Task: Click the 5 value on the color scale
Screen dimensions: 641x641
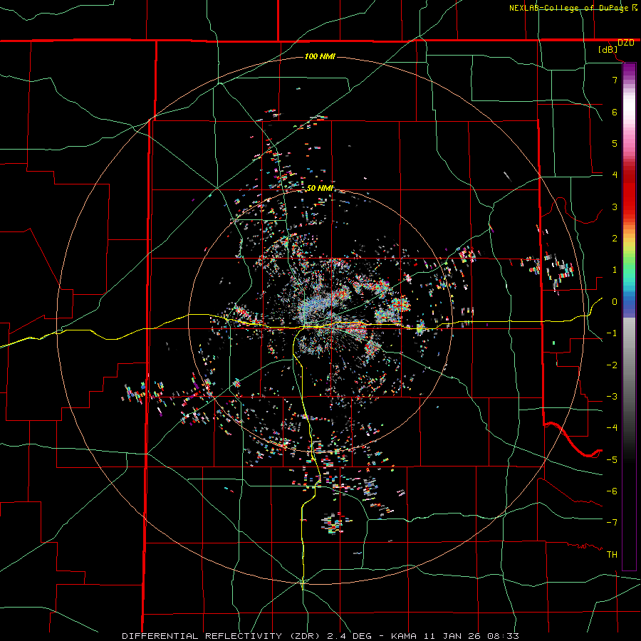Action: (615, 143)
